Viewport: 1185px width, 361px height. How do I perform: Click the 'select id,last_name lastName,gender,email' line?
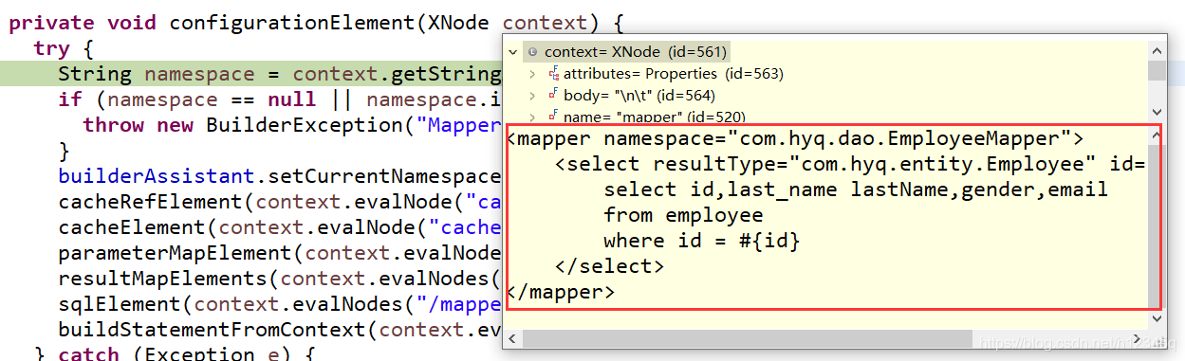pyautogui.click(x=856, y=190)
